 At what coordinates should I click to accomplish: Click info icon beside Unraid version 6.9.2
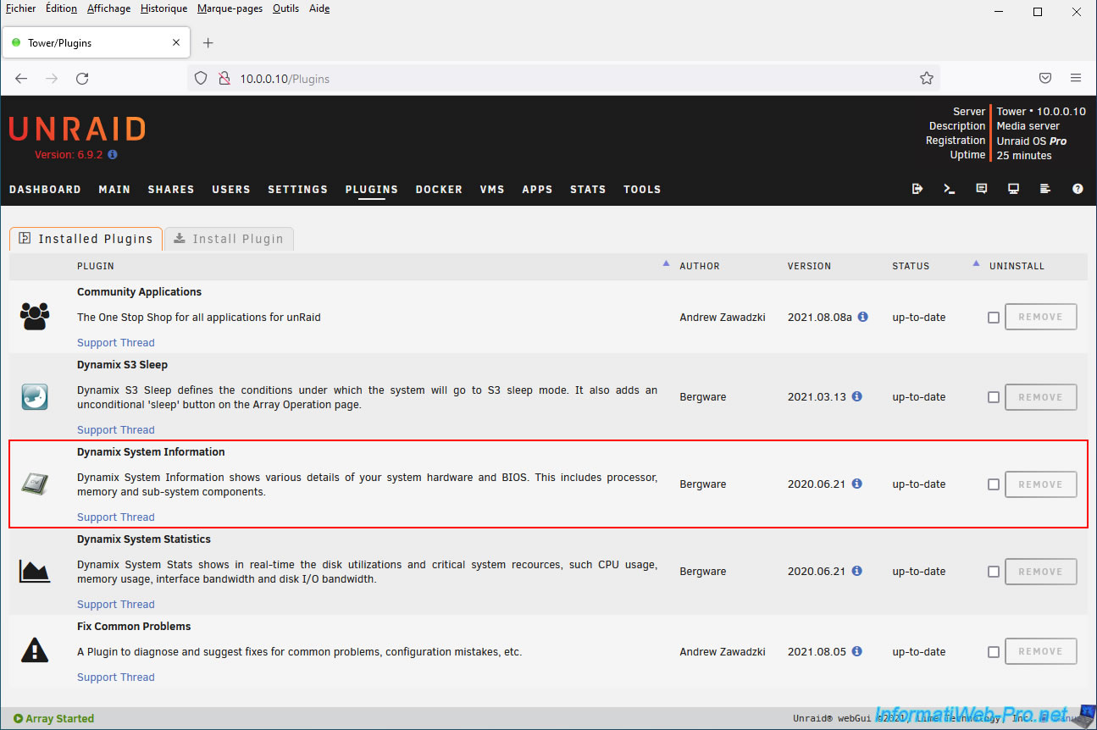(113, 155)
